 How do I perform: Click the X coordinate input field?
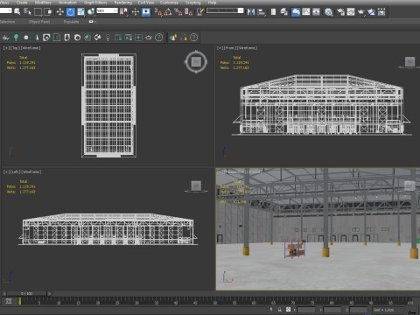pos(306,310)
